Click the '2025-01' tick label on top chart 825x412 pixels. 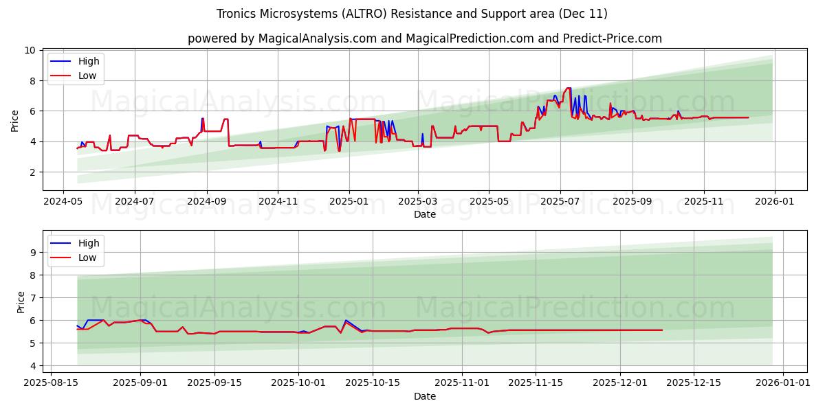click(x=349, y=203)
